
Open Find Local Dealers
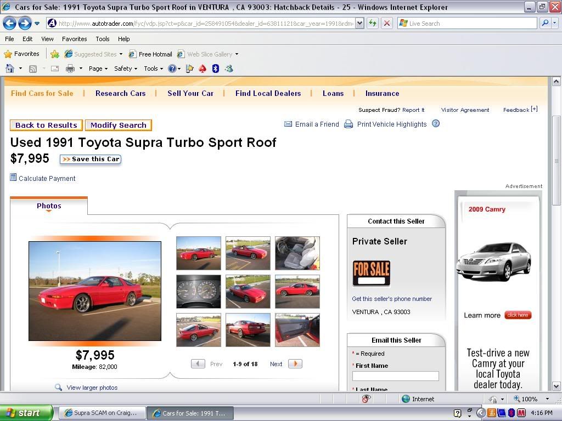point(268,93)
